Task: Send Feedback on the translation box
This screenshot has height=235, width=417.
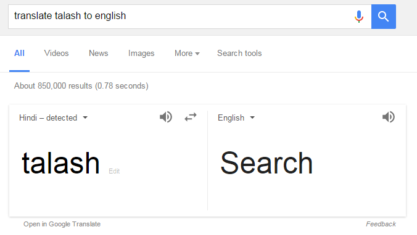Action: (381, 224)
